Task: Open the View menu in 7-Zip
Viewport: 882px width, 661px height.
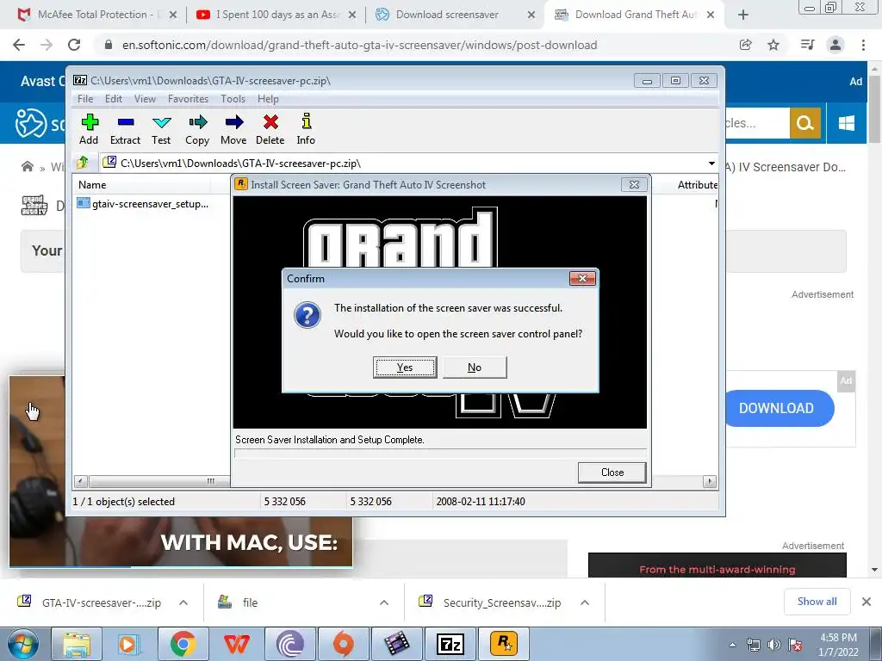Action: click(x=145, y=99)
